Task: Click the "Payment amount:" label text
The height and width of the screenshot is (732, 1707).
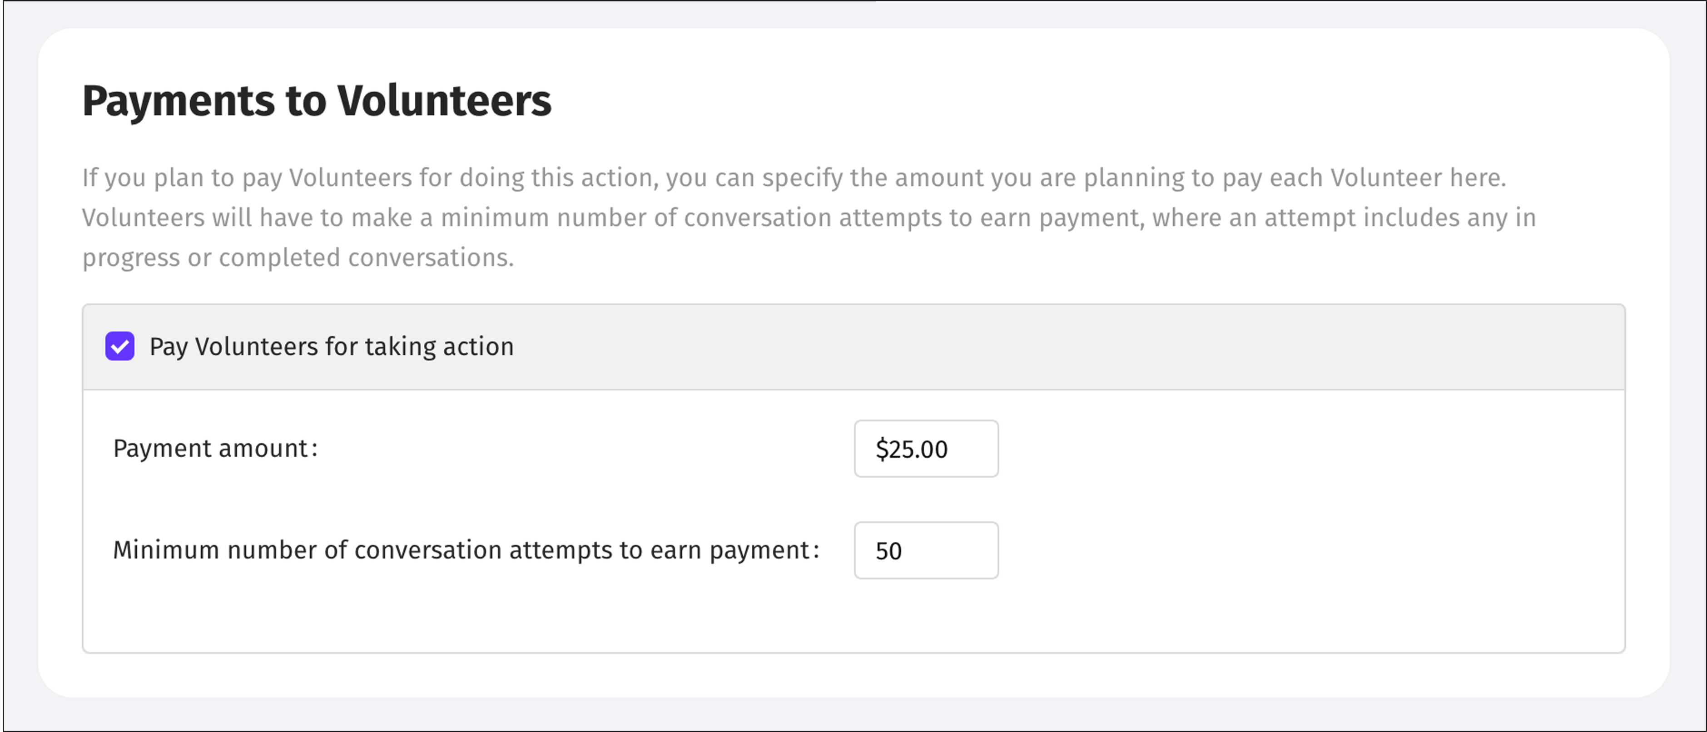Action: [215, 449]
